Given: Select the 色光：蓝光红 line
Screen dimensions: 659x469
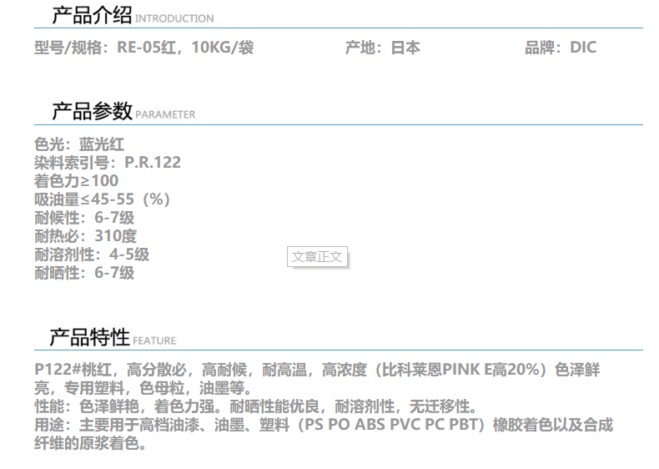Looking at the screenshot, I should [x=79, y=144].
